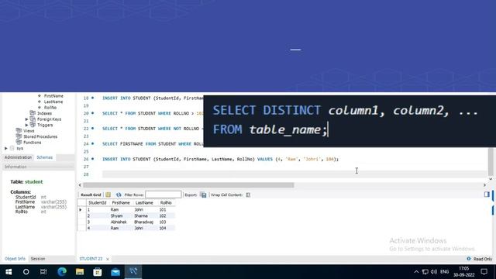496x279 pixels.
Task: Click the editor scroll left arrow
Action: (x=80, y=185)
